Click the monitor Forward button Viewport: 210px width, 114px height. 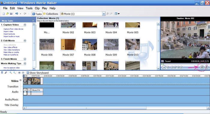(181, 67)
